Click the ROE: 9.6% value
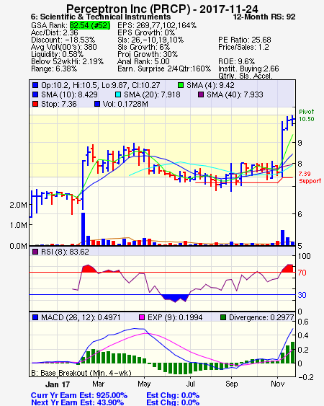324x406 pixels. (237, 61)
